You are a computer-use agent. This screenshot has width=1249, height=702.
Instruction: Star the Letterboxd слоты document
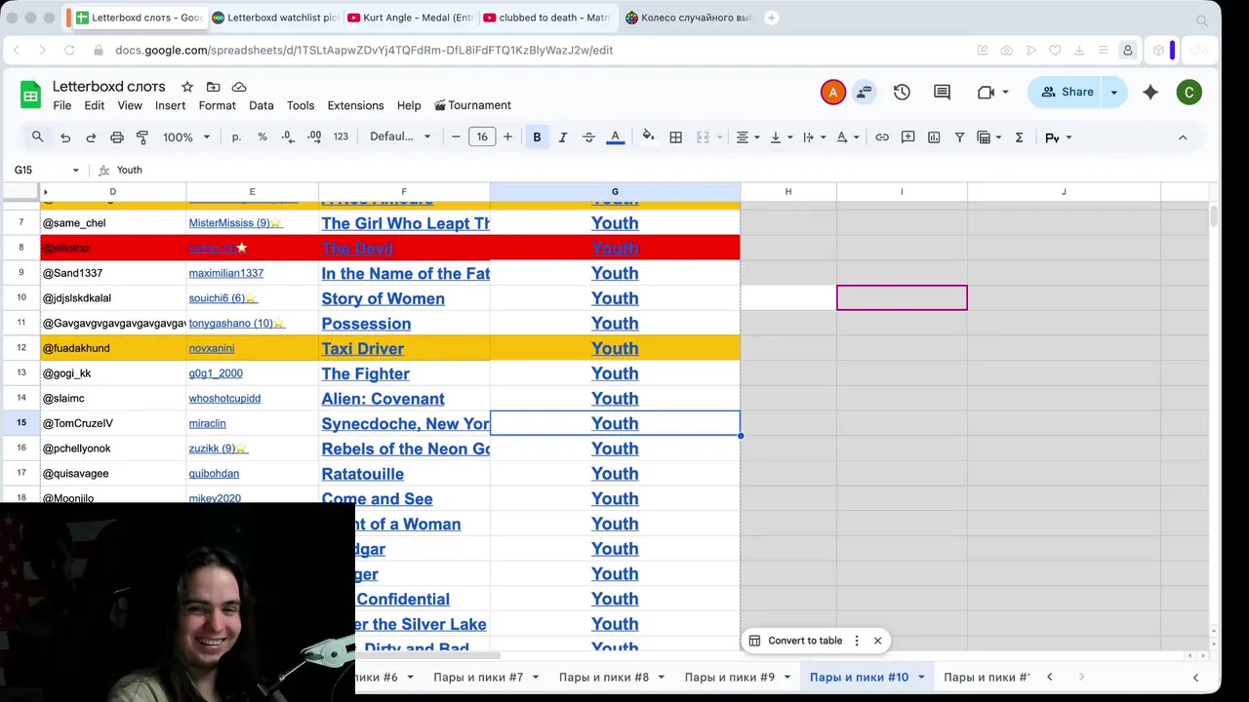coord(187,87)
